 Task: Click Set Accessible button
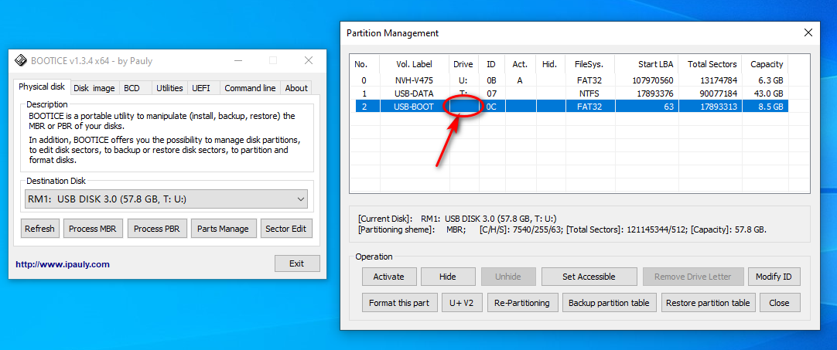589,277
